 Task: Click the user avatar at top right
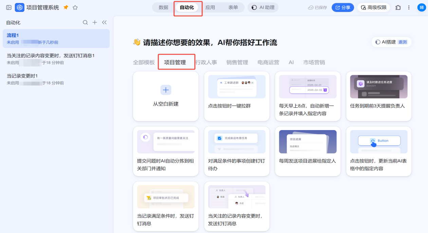pos(421,7)
